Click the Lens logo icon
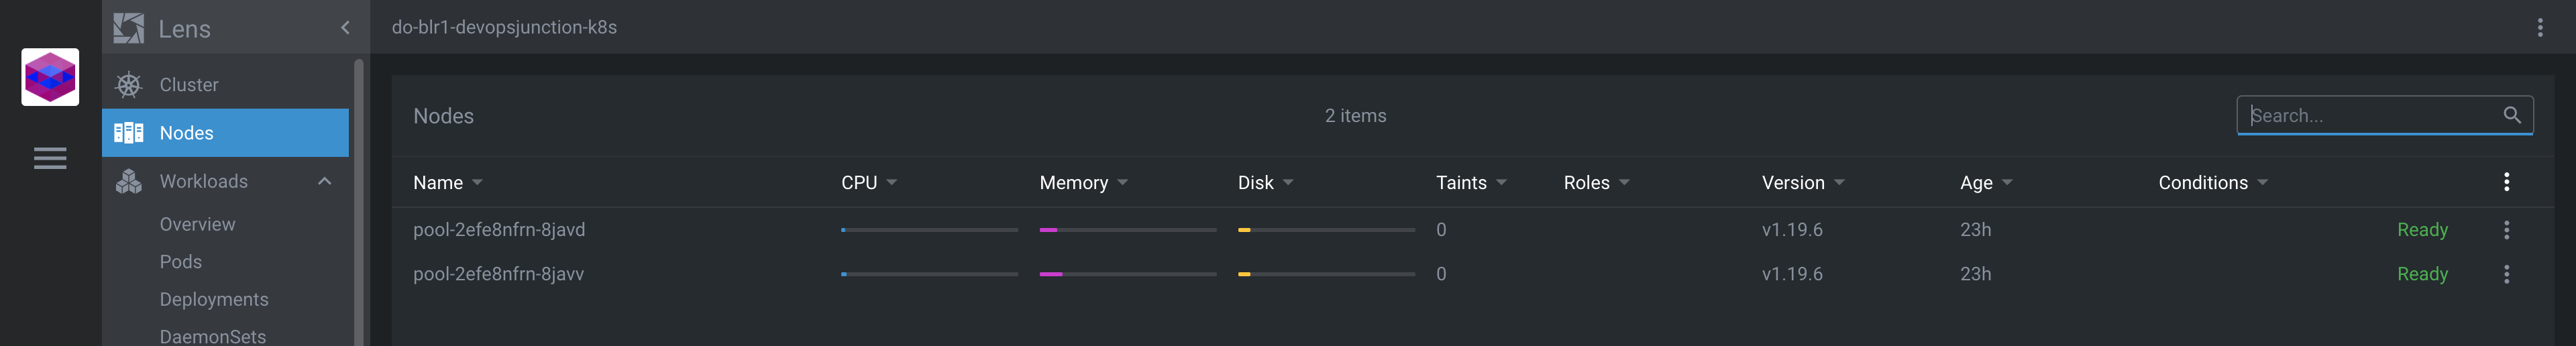 click(x=128, y=28)
